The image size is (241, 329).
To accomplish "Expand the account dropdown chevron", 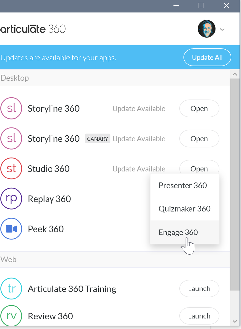I will 222,29.
